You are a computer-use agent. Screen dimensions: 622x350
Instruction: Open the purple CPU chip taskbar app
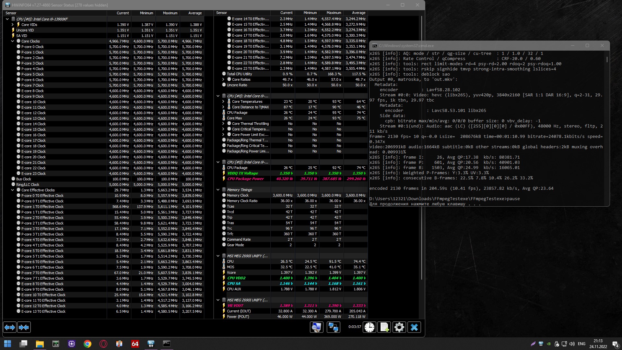click(71, 344)
